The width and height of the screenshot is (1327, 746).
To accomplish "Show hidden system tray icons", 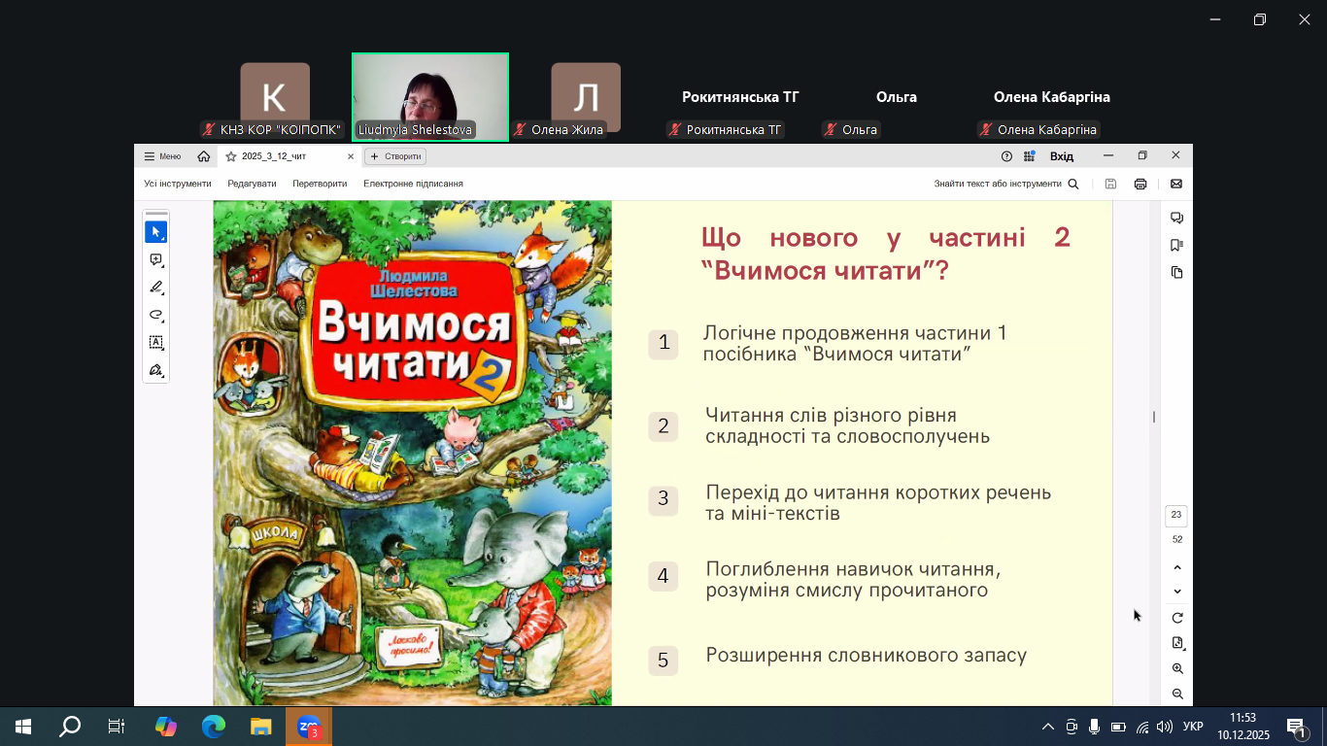I will [1047, 727].
